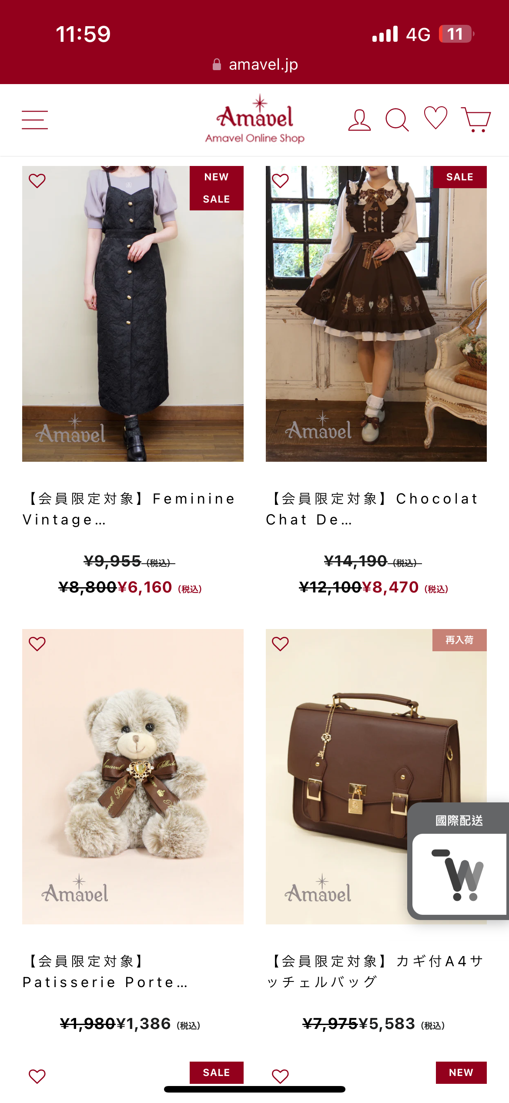Screen dimensions: 509x1103
Task: Toggle favorite heart on bottom-left SALE item
Action: (x=37, y=1076)
